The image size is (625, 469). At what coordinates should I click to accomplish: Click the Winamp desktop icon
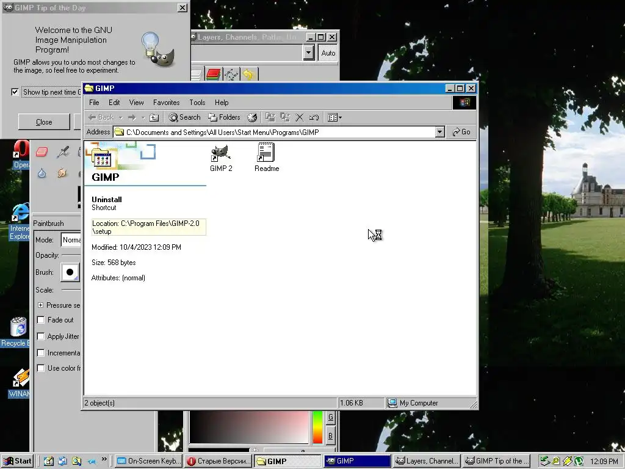(19, 383)
